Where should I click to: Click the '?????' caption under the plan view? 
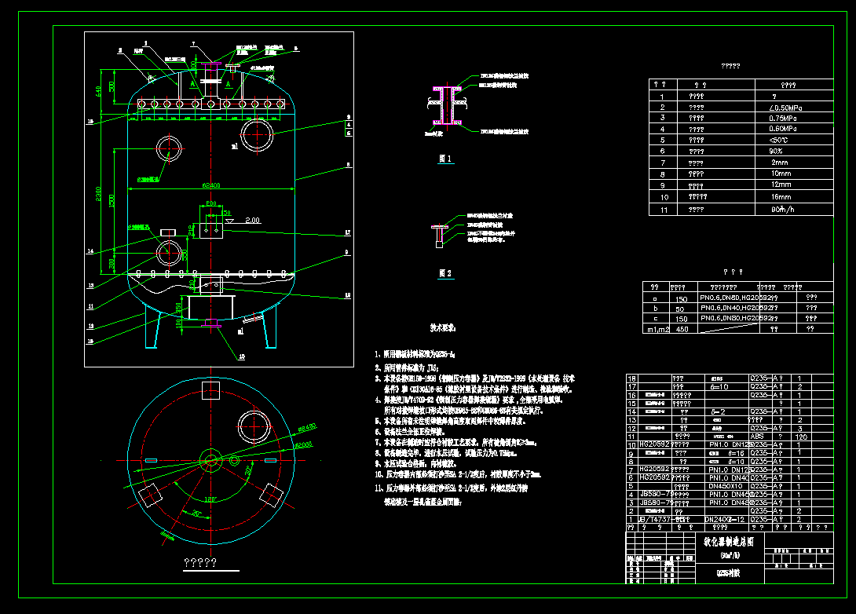(199, 563)
